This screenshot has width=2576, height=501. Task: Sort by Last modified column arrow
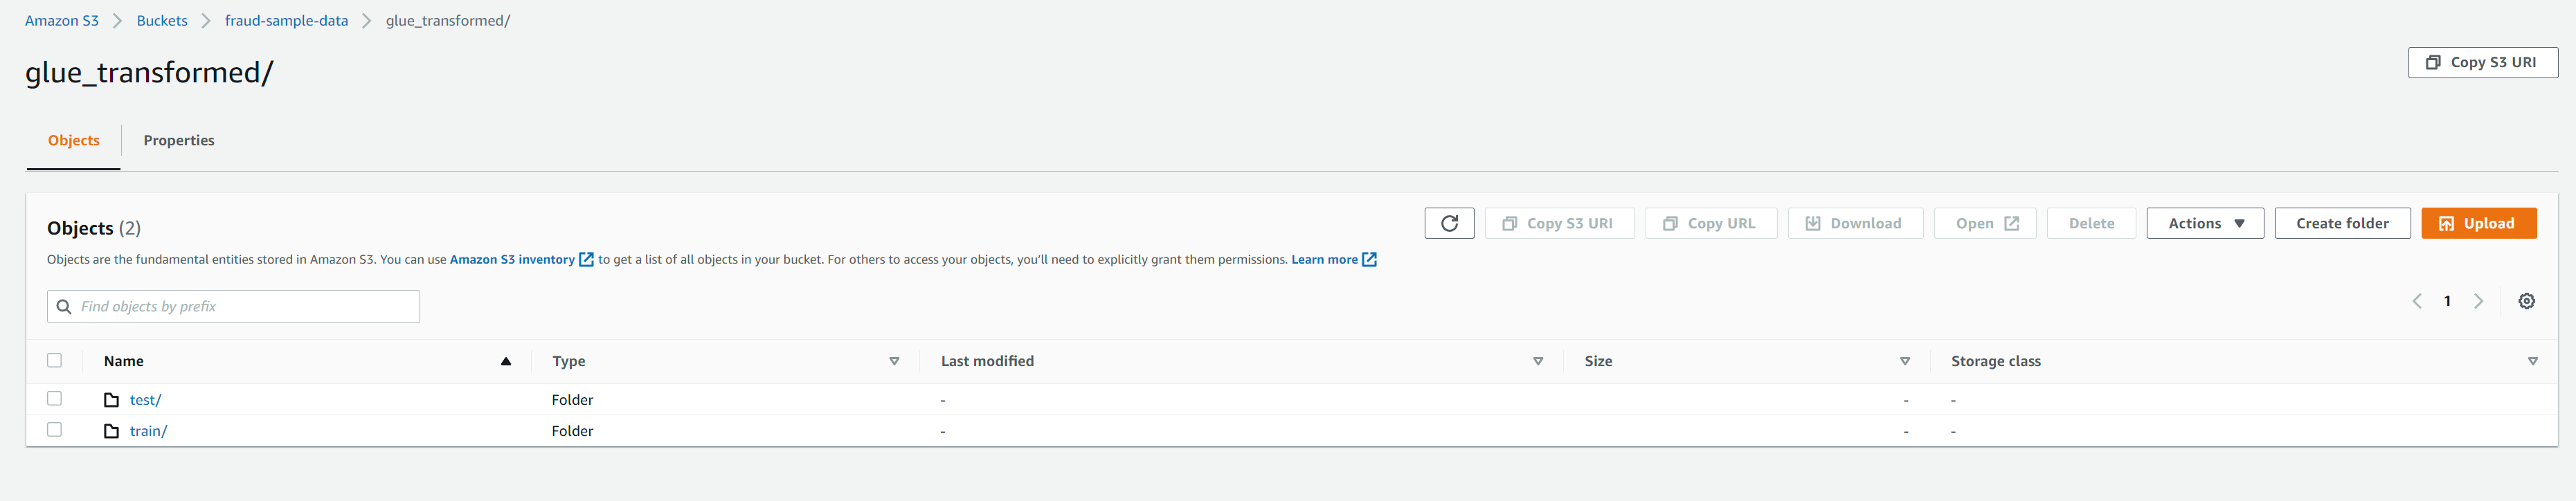pyautogui.click(x=1538, y=361)
